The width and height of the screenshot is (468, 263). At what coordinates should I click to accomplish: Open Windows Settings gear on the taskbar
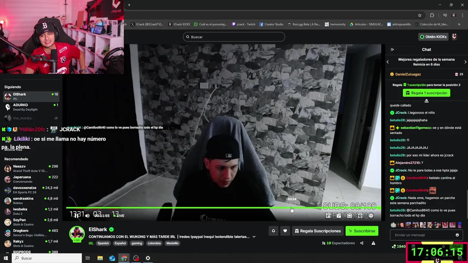point(148,258)
